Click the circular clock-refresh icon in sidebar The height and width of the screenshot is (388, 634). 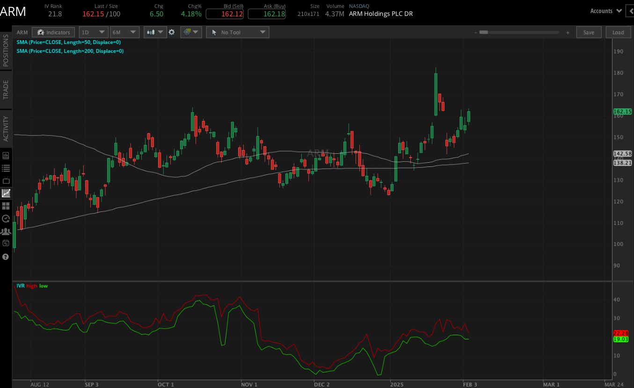[x=6, y=218]
